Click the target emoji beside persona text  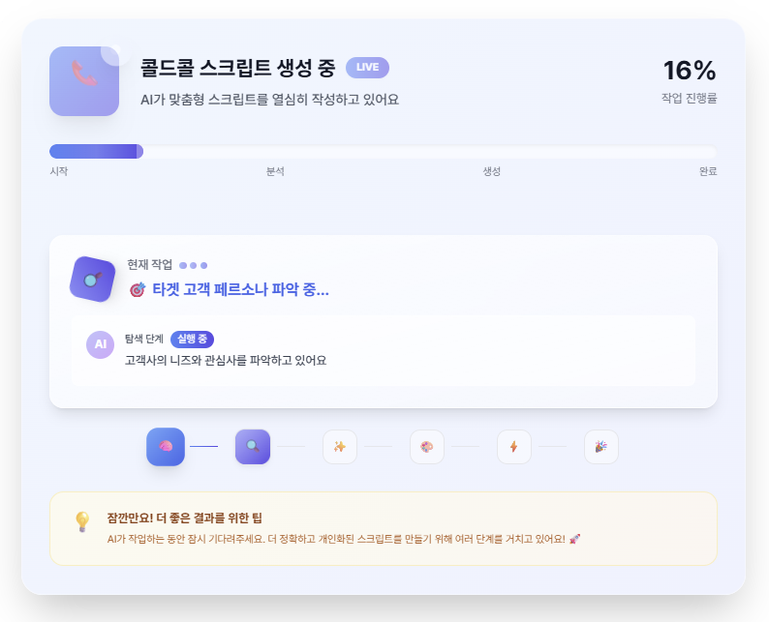137,289
